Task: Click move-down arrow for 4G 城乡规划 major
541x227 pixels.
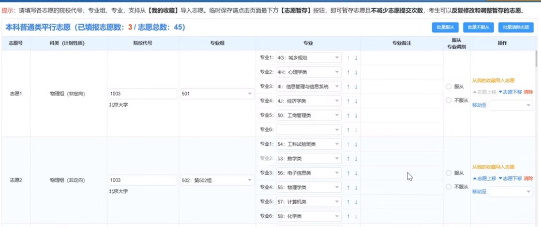Action: click(x=356, y=58)
